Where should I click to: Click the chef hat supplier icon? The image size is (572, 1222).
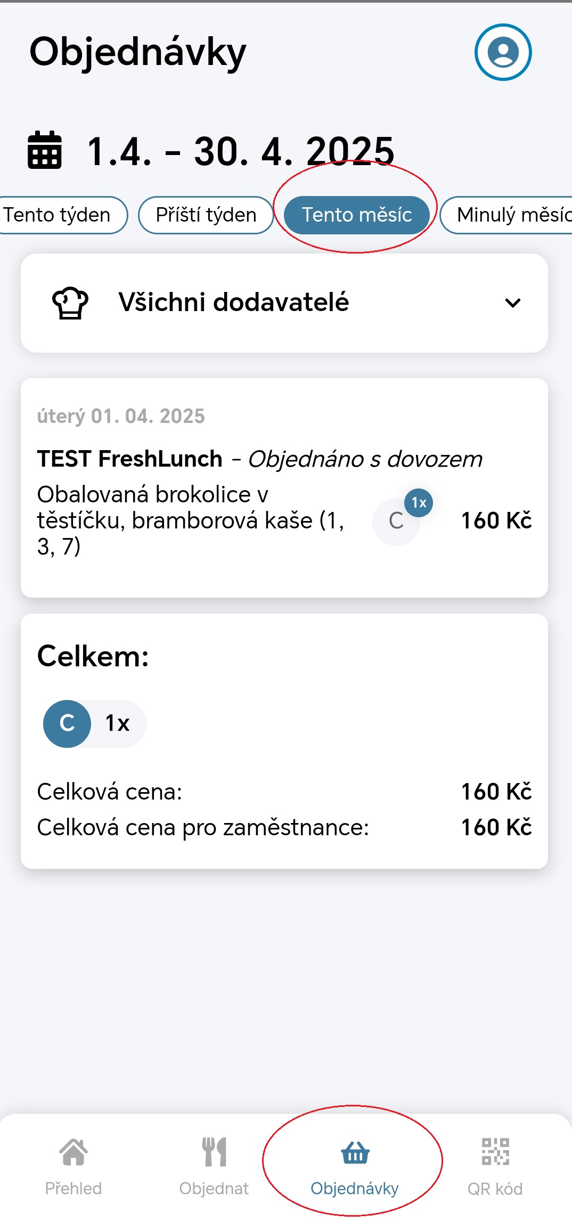pos(70,303)
